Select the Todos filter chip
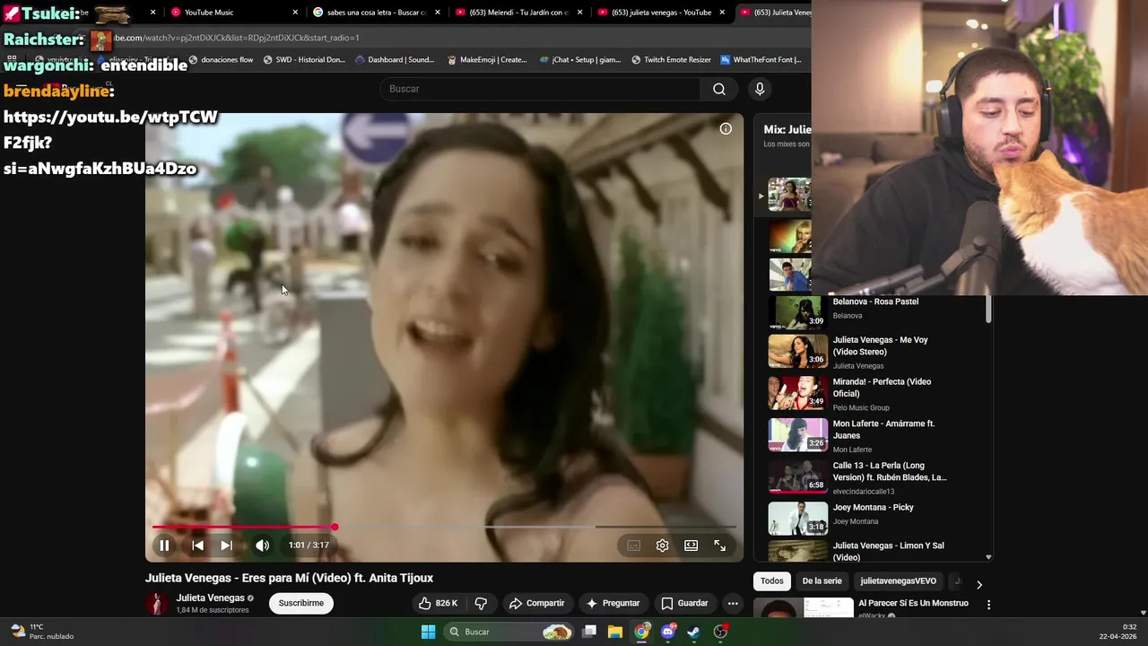Screen dimensions: 1148x646 [x=772, y=581]
